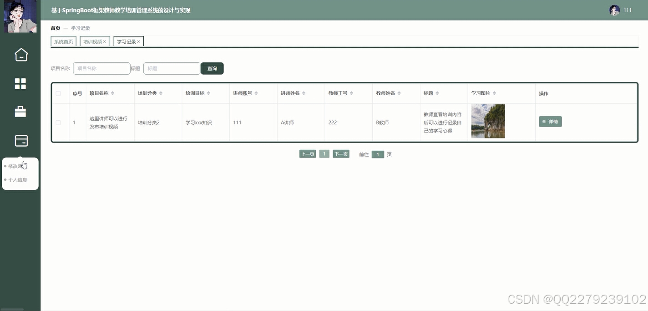Switch to the 系统首页 tab
648x311 pixels.
(63, 41)
